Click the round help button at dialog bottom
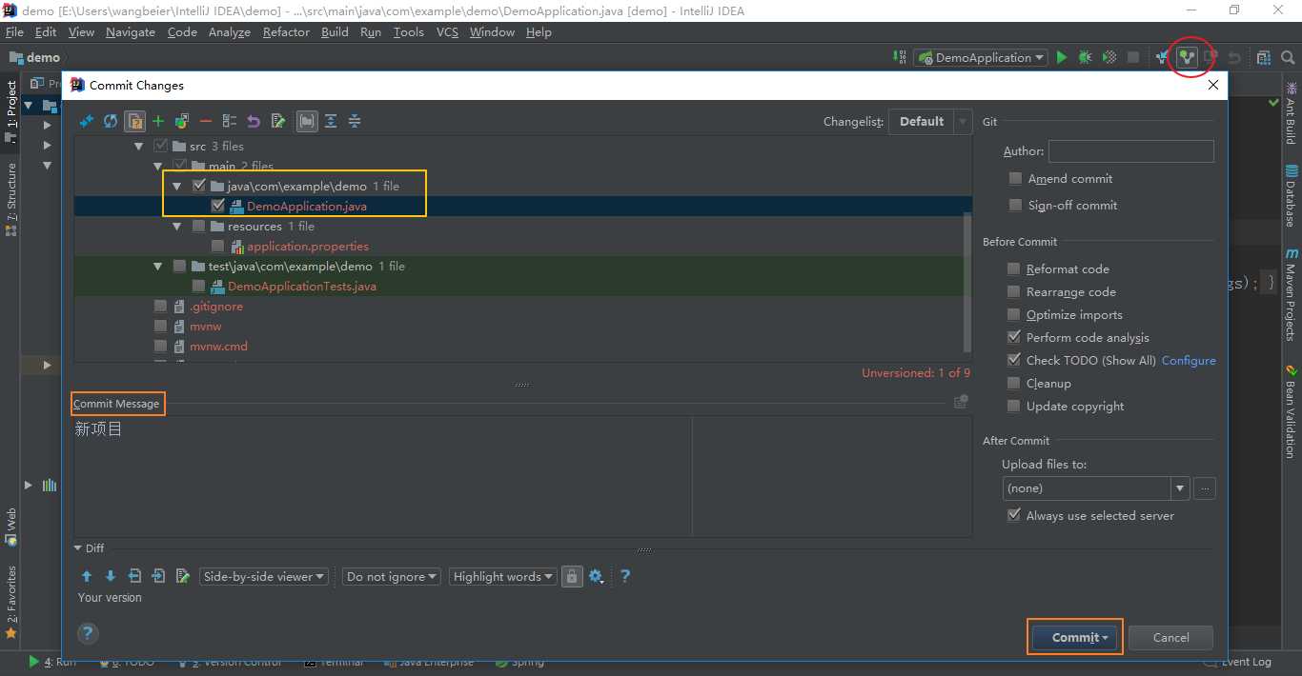This screenshot has width=1302, height=676. (x=88, y=633)
